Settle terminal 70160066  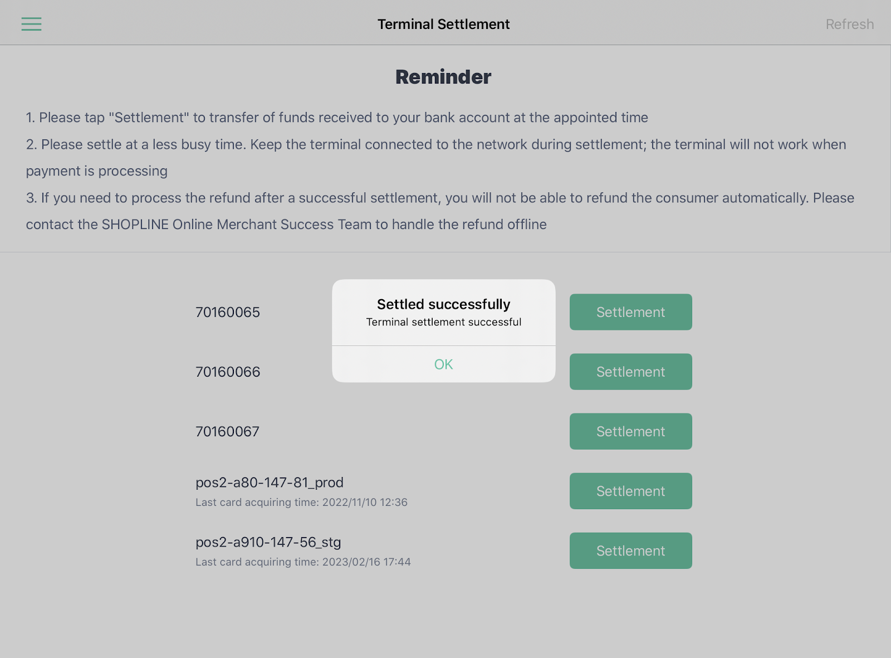click(x=630, y=372)
